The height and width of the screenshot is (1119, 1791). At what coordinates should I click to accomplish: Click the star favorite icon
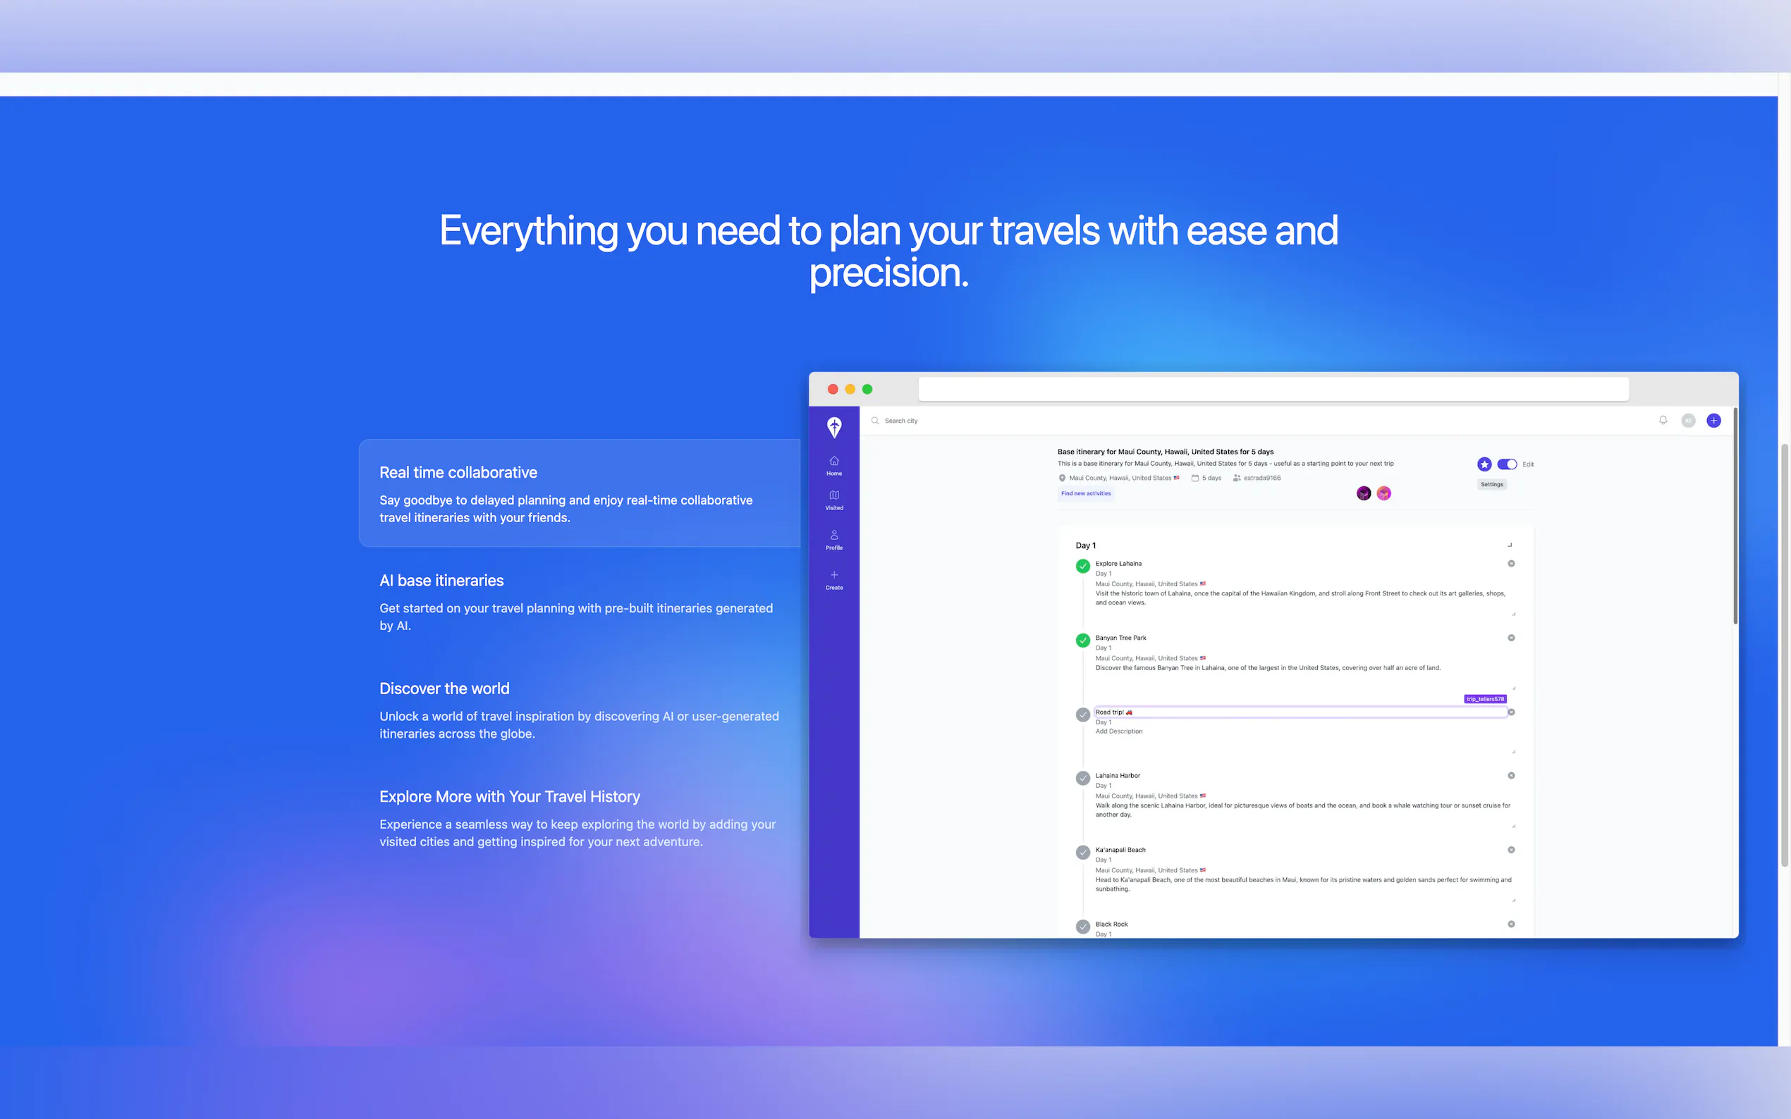[1484, 464]
